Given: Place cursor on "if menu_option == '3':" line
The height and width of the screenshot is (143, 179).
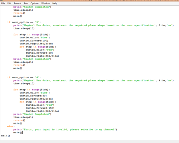Looking at the screenshot, I should click(24, 22).
